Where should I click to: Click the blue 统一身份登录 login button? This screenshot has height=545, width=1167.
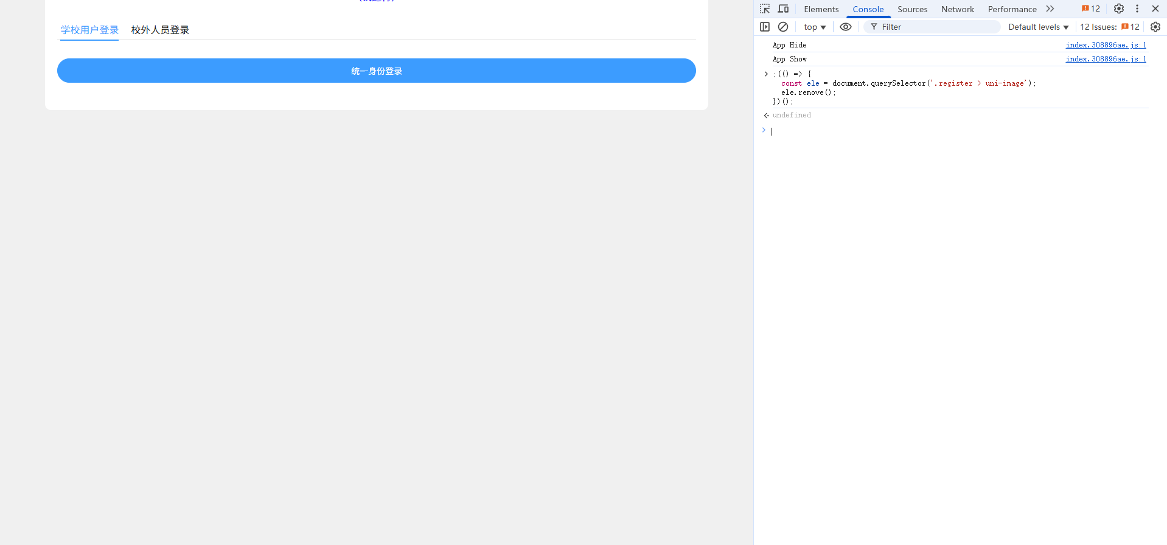coord(376,71)
